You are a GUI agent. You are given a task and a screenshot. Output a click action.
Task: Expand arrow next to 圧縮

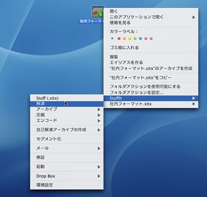pyautogui.click(x=99, y=115)
